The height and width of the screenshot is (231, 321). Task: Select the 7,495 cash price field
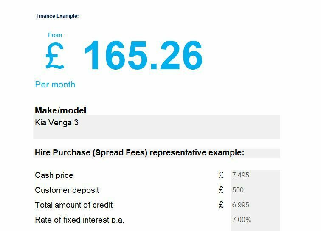click(255, 175)
